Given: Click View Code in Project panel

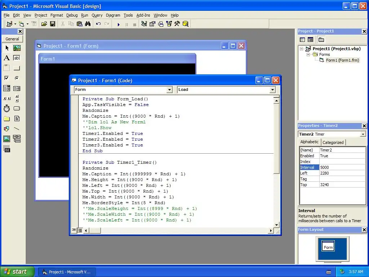Looking at the screenshot, I should pos(302,40).
